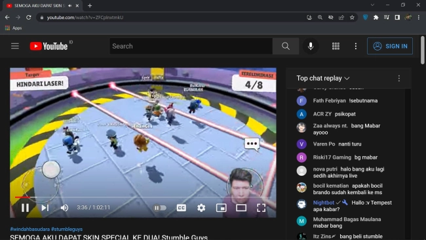The image size is (426, 240).
Task: Go forward in browser history
Action: pos(18,17)
